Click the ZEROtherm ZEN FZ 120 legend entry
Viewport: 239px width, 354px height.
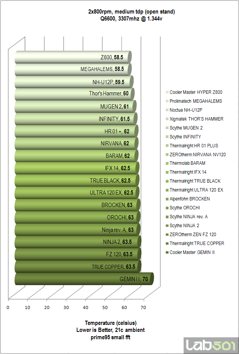(191, 235)
